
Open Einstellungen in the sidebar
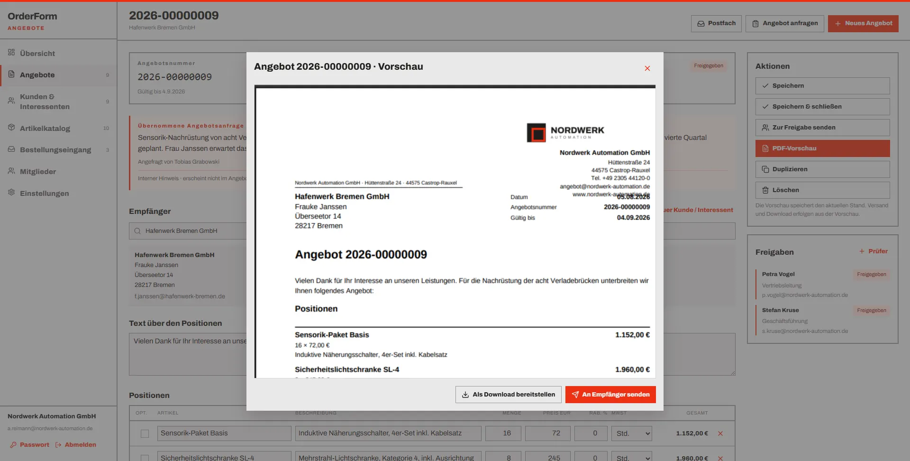click(58, 194)
